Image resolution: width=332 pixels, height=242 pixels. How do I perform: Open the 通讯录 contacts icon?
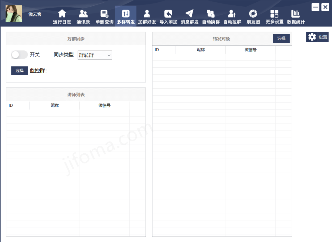83,14
